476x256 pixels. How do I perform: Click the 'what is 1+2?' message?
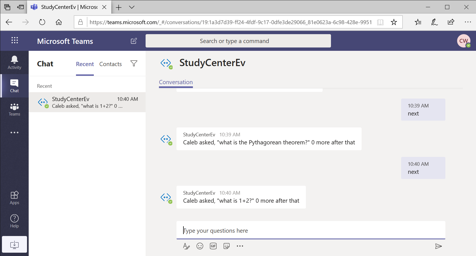click(x=241, y=197)
